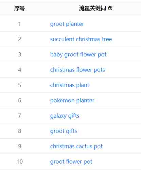Open succulent christmas tree keyword
The height and width of the screenshot is (170, 141).
81,39
